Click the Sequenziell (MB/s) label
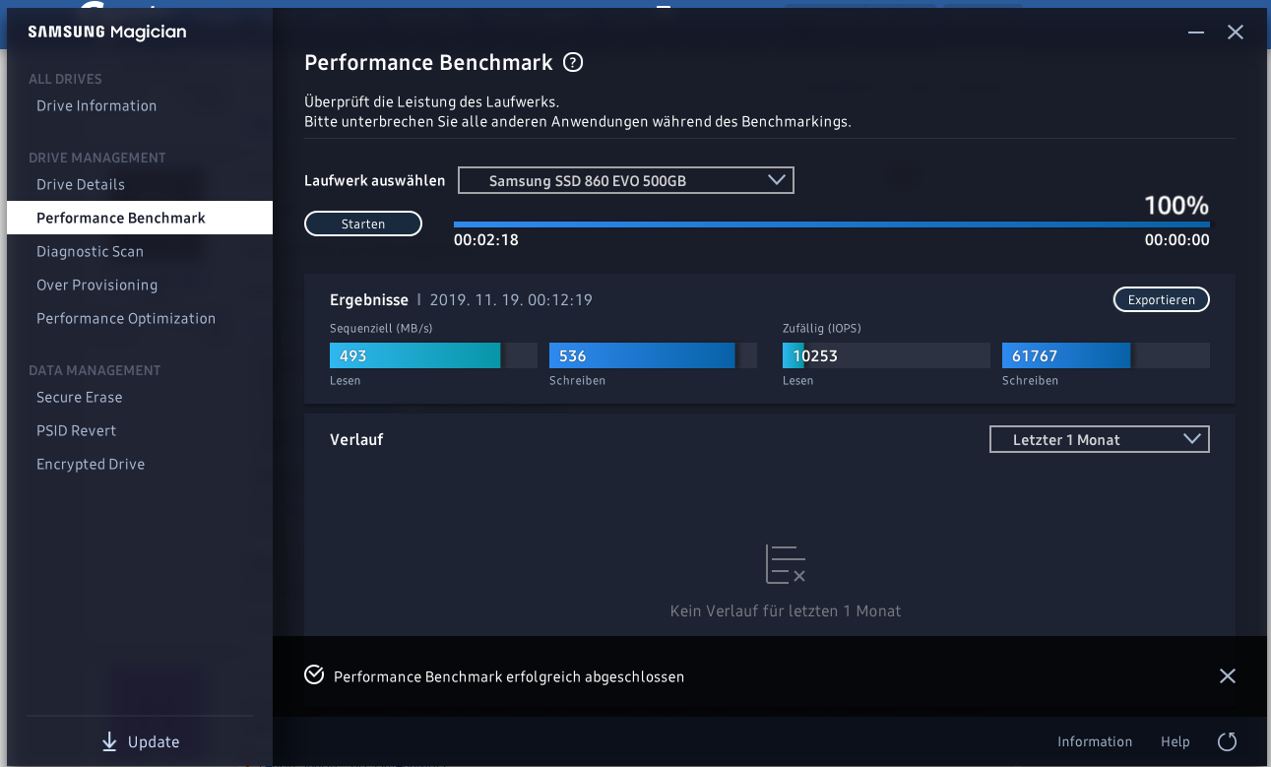The image size is (1271, 767). pyautogui.click(x=381, y=328)
